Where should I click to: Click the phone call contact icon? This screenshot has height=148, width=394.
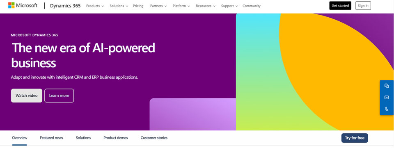pyautogui.click(x=387, y=109)
